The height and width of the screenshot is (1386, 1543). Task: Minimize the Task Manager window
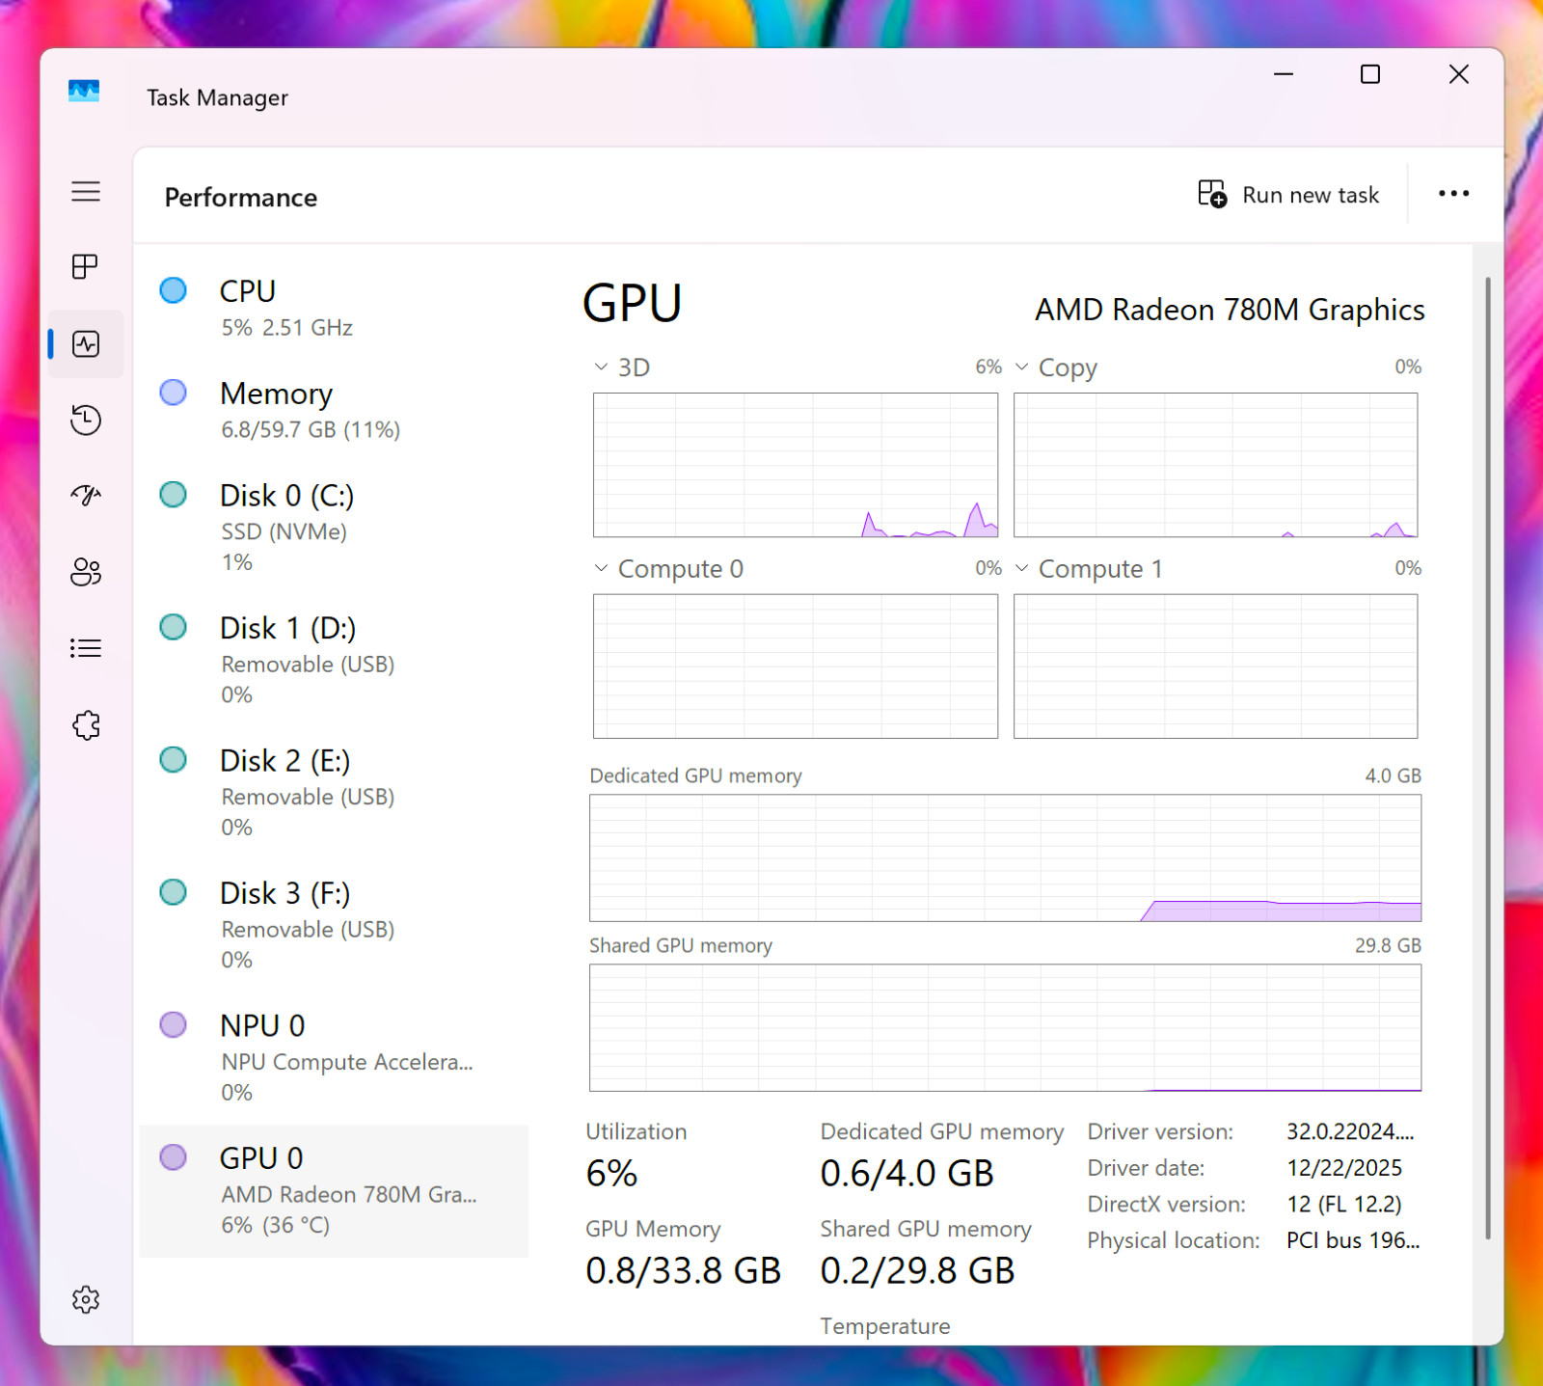(x=1284, y=74)
